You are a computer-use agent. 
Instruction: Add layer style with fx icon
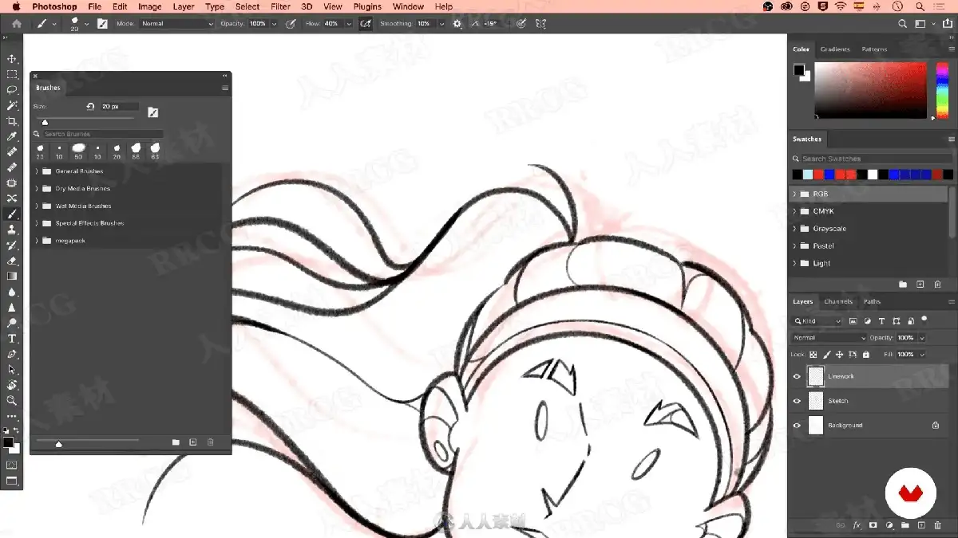click(x=857, y=526)
